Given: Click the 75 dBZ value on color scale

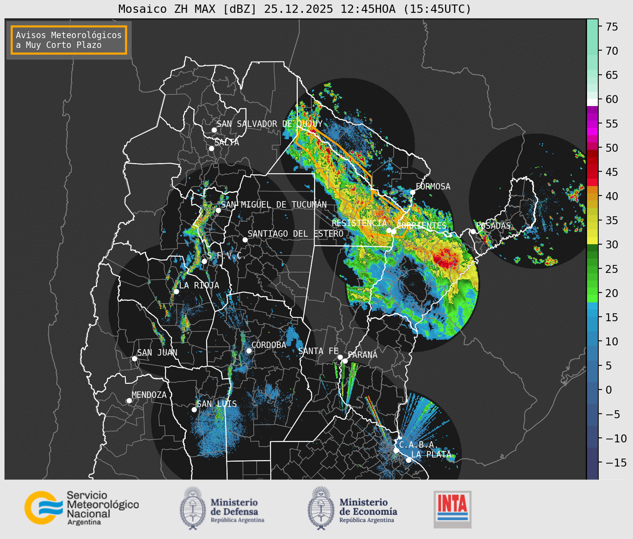Looking at the screenshot, I should coord(611,27).
